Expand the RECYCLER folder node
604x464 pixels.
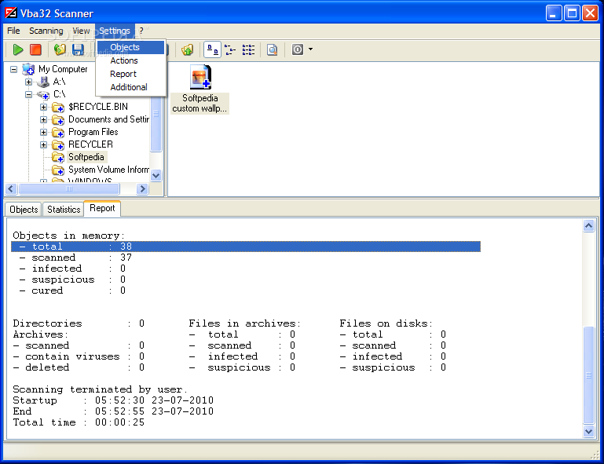[x=43, y=144]
